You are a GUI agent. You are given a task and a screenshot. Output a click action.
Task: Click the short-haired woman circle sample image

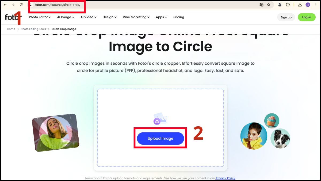(x=254, y=136)
